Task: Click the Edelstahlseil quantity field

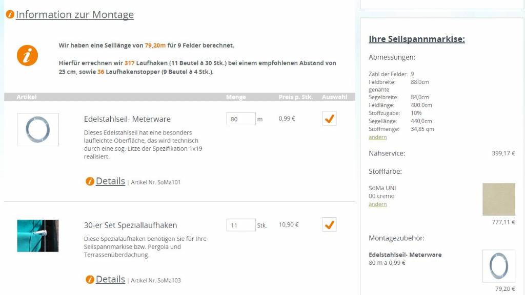Action: 240,119
